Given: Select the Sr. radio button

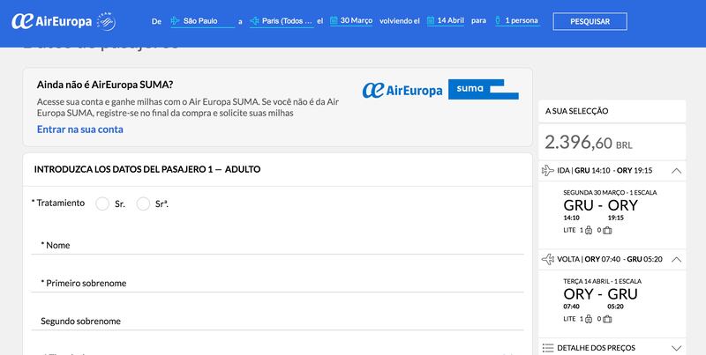Looking at the screenshot, I should pyautogui.click(x=102, y=203).
